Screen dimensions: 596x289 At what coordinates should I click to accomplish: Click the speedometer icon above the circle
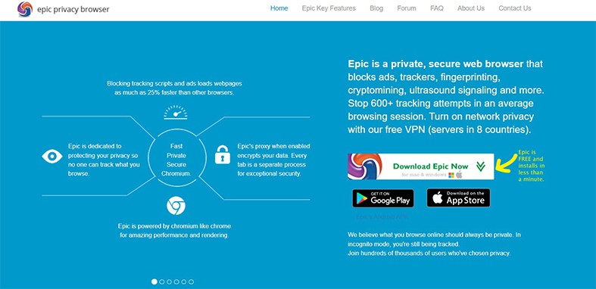[176, 113]
